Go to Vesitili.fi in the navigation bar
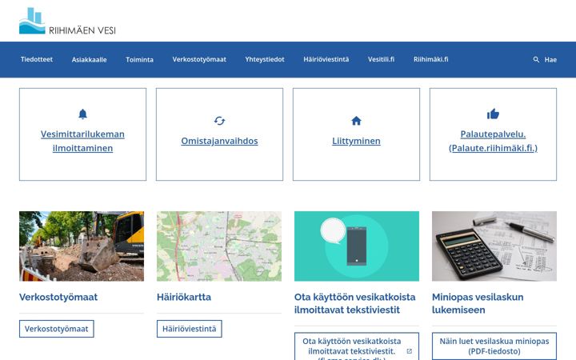This screenshot has width=576, height=360. pos(382,59)
